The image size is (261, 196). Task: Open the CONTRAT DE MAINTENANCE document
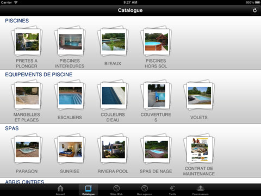(x=199, y=149)
